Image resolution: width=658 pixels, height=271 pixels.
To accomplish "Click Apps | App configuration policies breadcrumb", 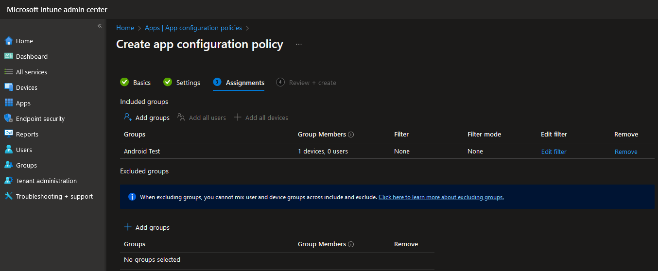I will tap(193, 28).
